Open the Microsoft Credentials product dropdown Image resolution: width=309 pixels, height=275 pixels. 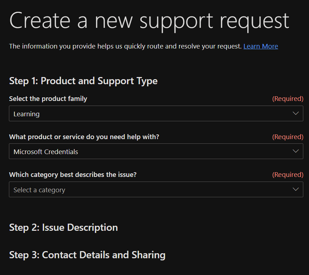(156, 151)
